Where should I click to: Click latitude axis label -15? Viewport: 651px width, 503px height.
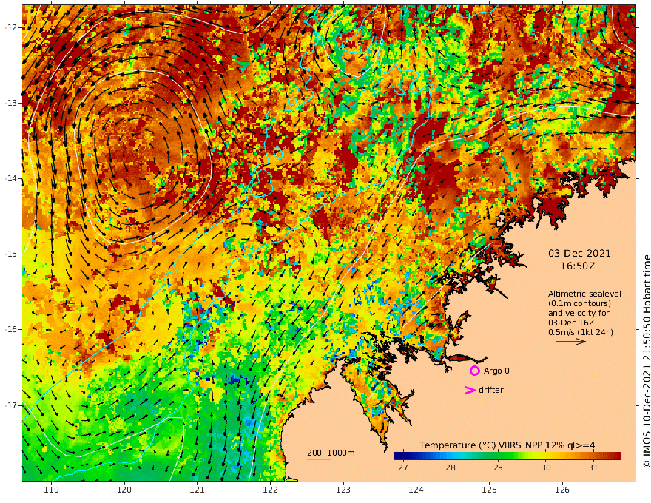pyautogui.click(x=11, y=254)
